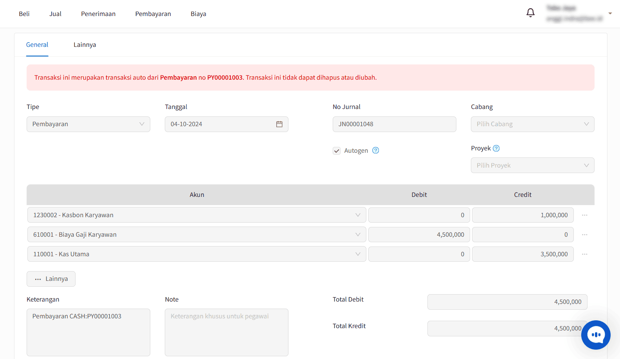Open the Pilih Cabang dropdown
This screenshot has height=359, width=620.
coord(532,124)
